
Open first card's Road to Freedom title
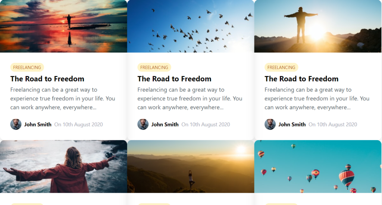[x=47, y=79]
